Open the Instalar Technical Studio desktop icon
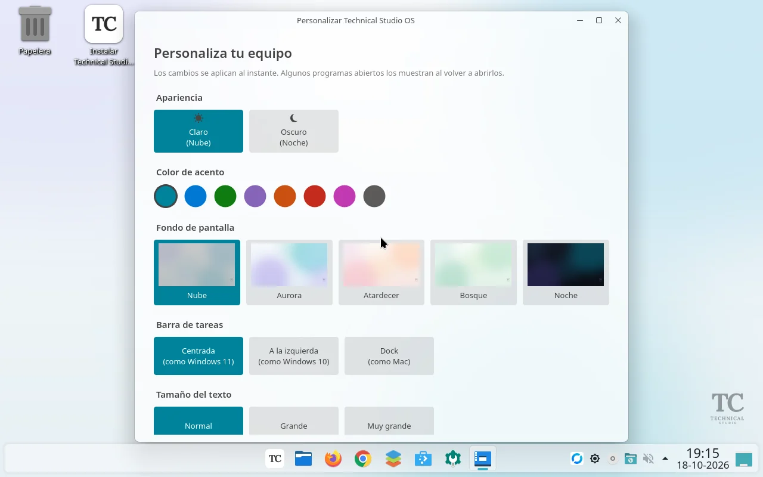The height and width of the screenshot is (477, 763). 104,36
